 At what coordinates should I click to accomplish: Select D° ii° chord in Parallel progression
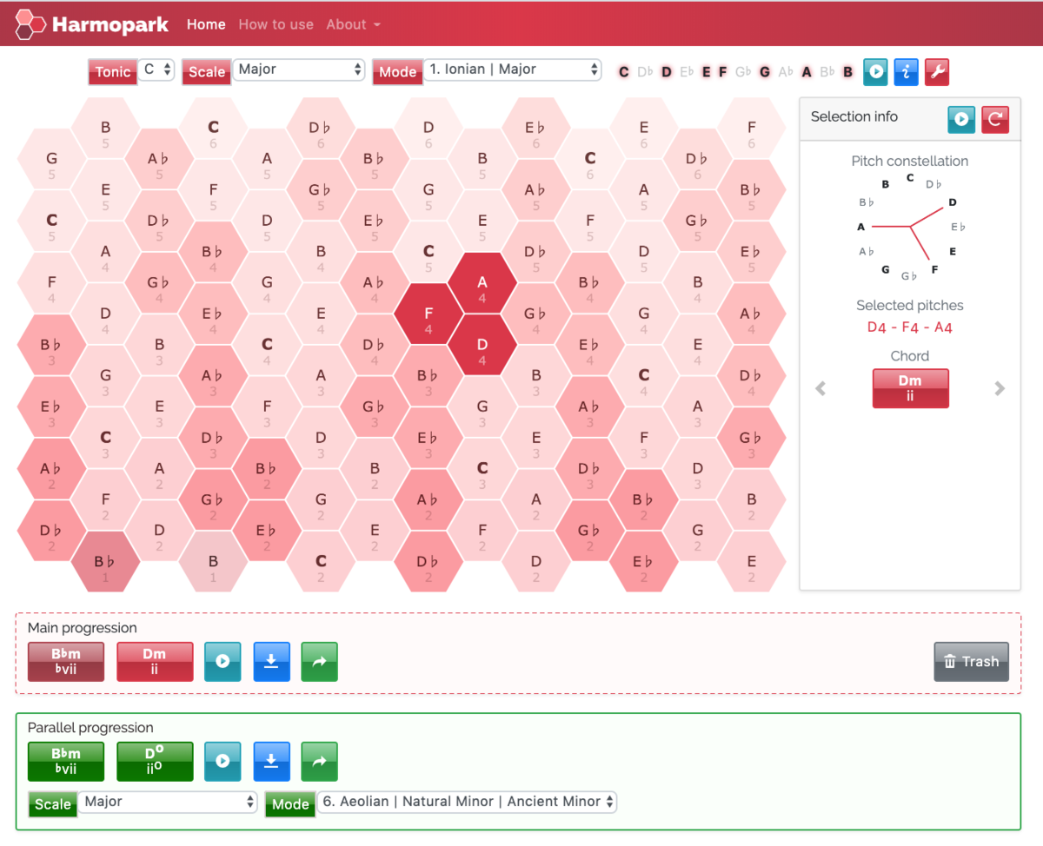click(155, 762)
